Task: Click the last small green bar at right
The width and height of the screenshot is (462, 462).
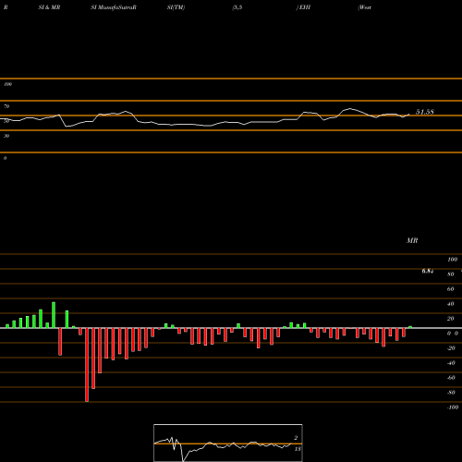Action: click(x=410, y=327)
